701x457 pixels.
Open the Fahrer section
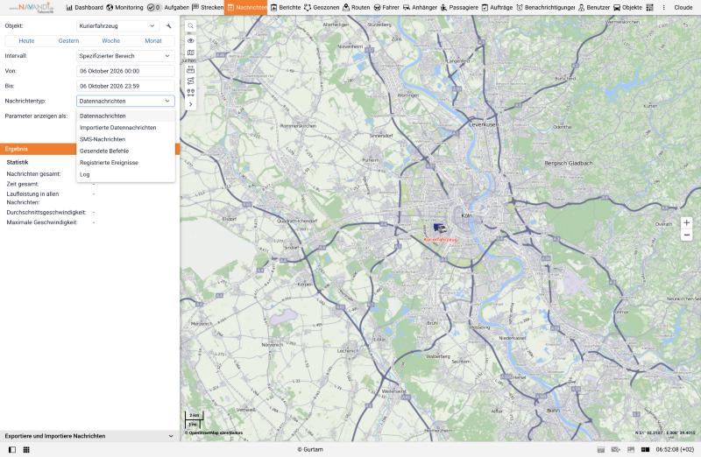click(386, 8)
